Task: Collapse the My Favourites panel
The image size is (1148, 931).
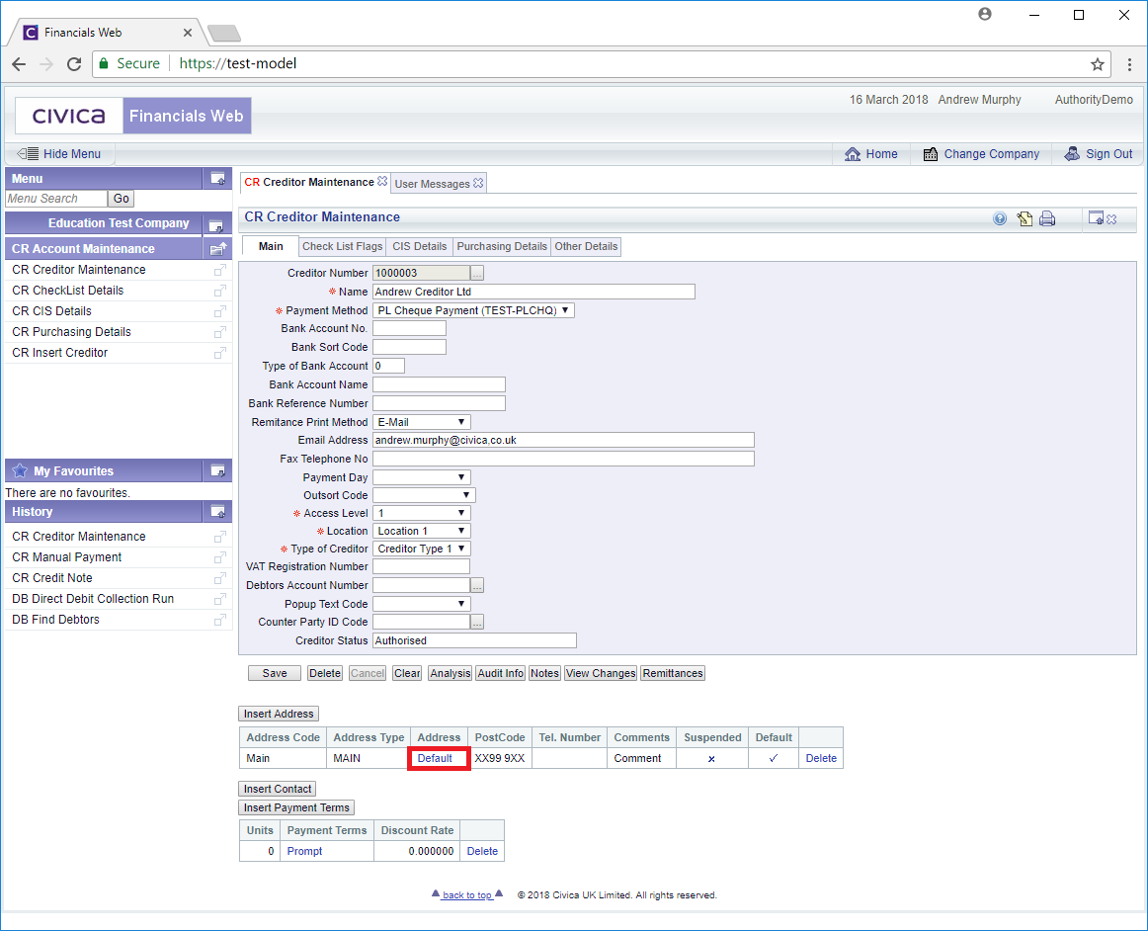Action: pos(217,471)
